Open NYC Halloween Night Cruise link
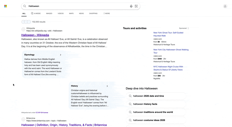 point(168,68)
